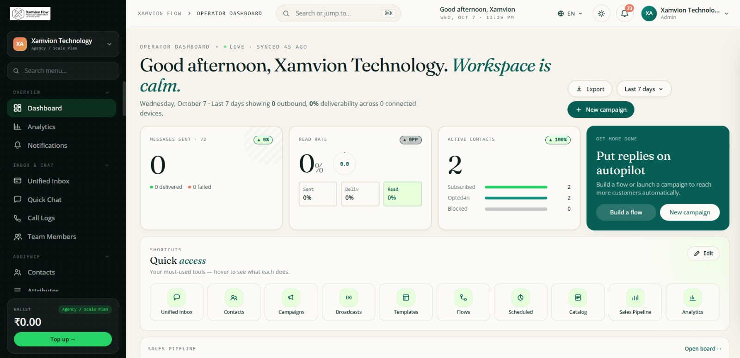Screen dimensions: 740x358
Task: Click the Search or jump to field
Action: (x=339, y=13)
